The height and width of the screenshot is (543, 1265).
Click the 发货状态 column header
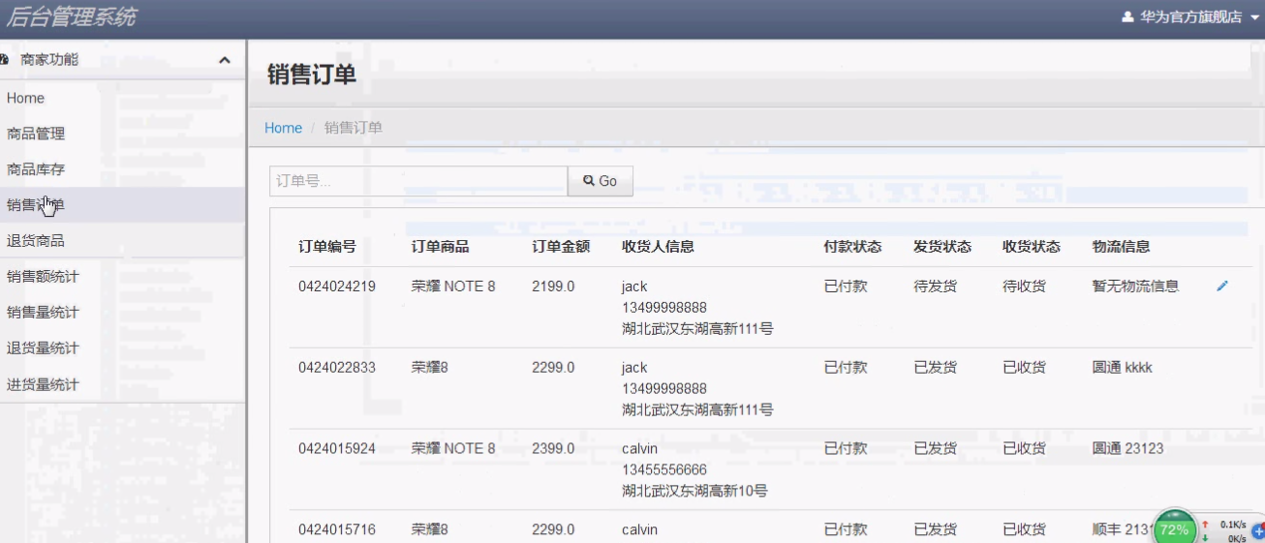tap(942, 246)
